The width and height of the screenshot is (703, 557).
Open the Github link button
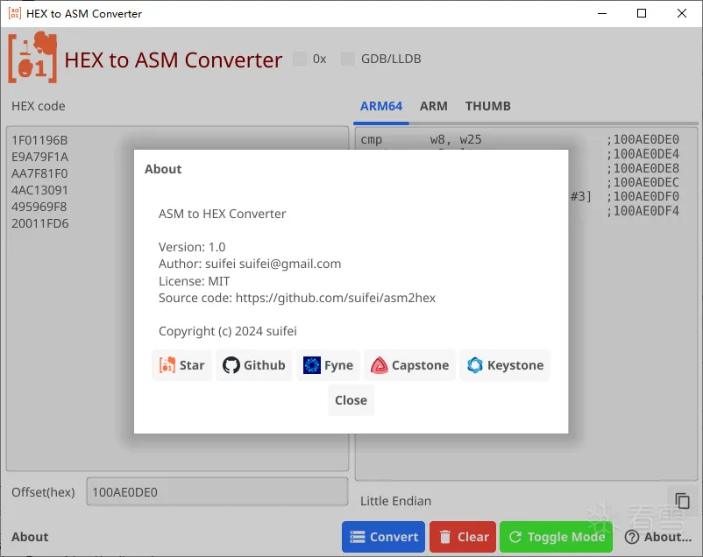254,365
